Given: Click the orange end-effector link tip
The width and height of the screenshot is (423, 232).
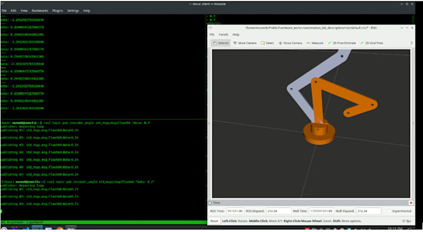Looking at the screenshot, I should click(348, 113).
